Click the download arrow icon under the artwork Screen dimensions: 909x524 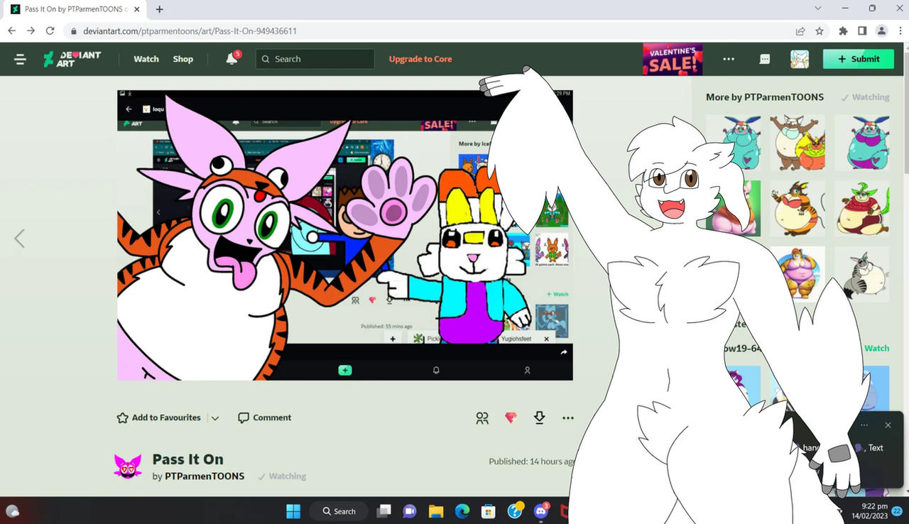[x=539, y=417]
